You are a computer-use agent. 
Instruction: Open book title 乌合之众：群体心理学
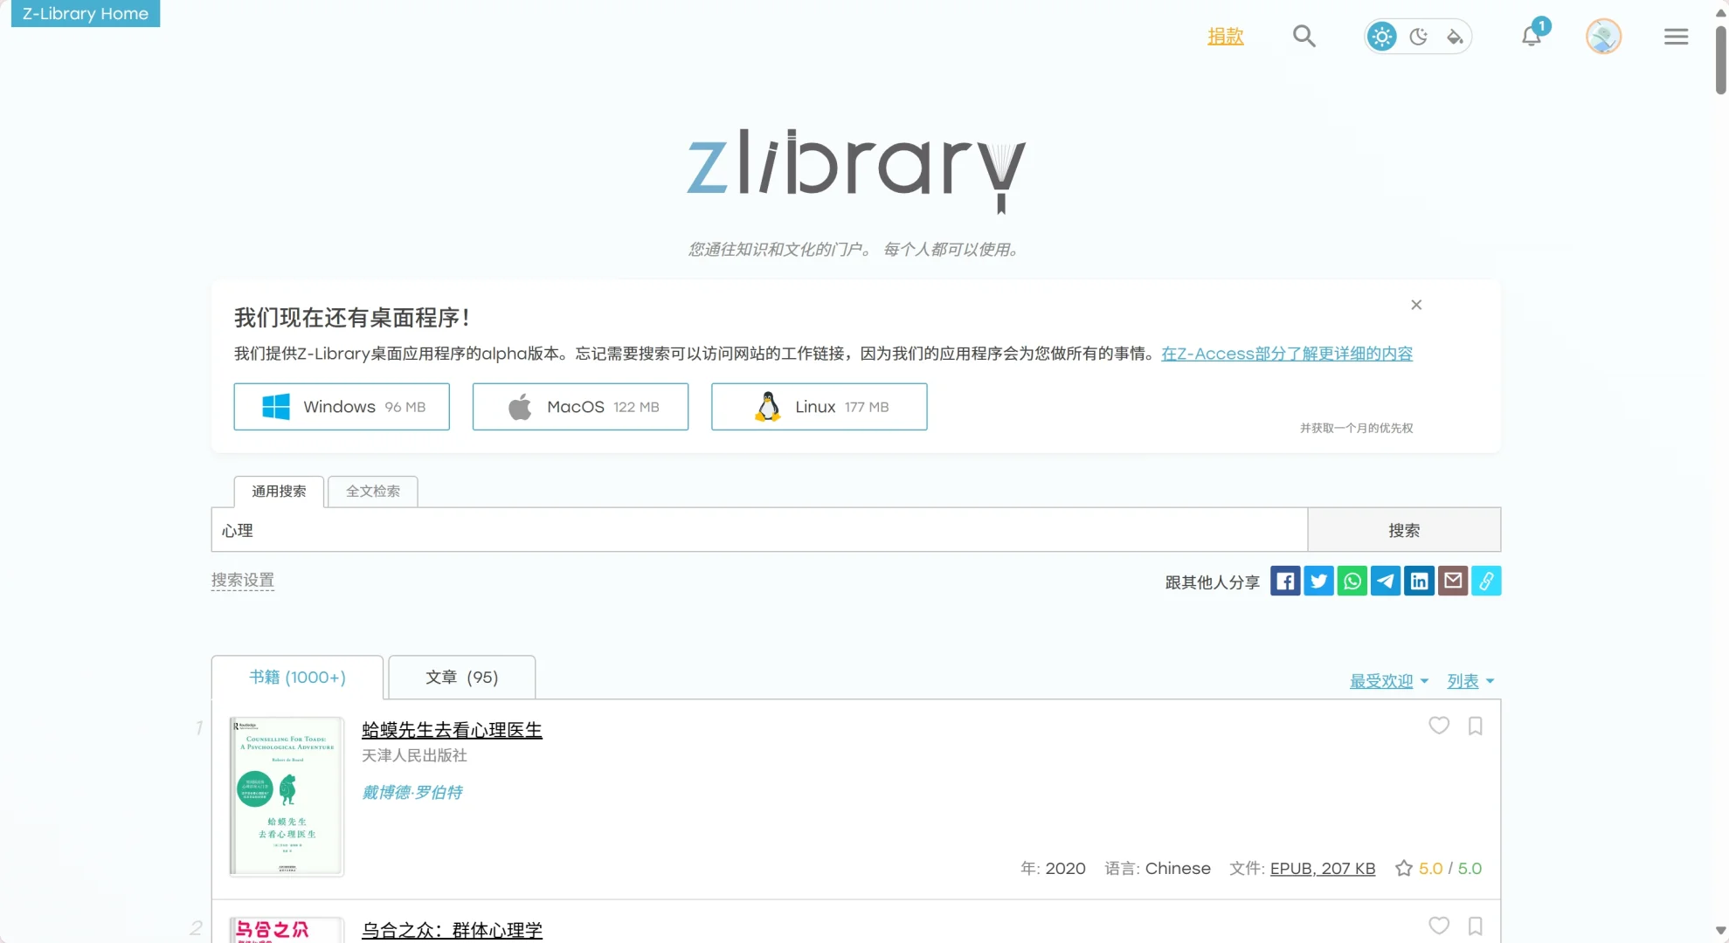(x=452, y=931)
